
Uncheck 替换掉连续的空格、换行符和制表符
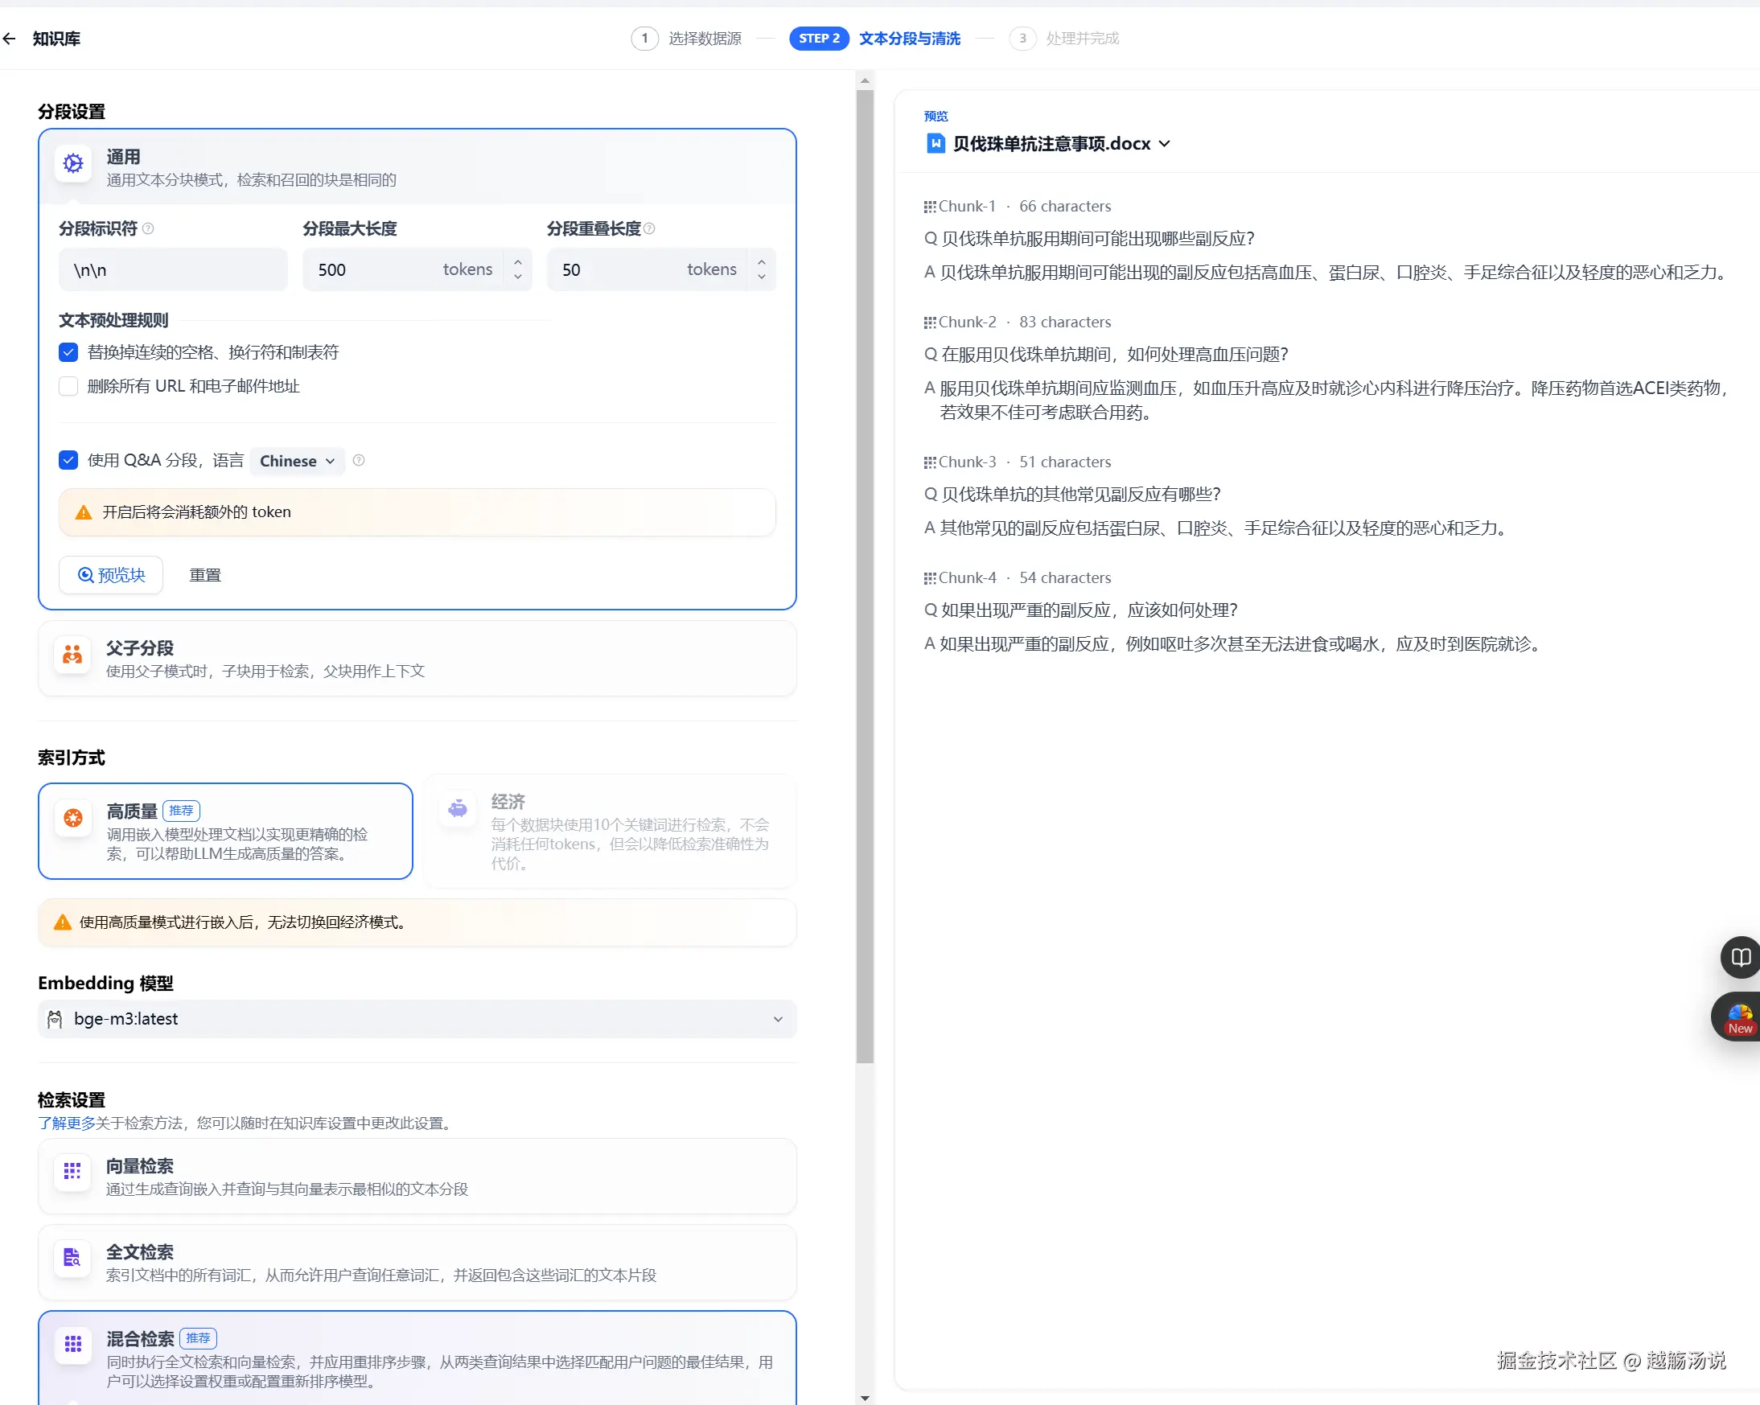[x=68, y=353]
